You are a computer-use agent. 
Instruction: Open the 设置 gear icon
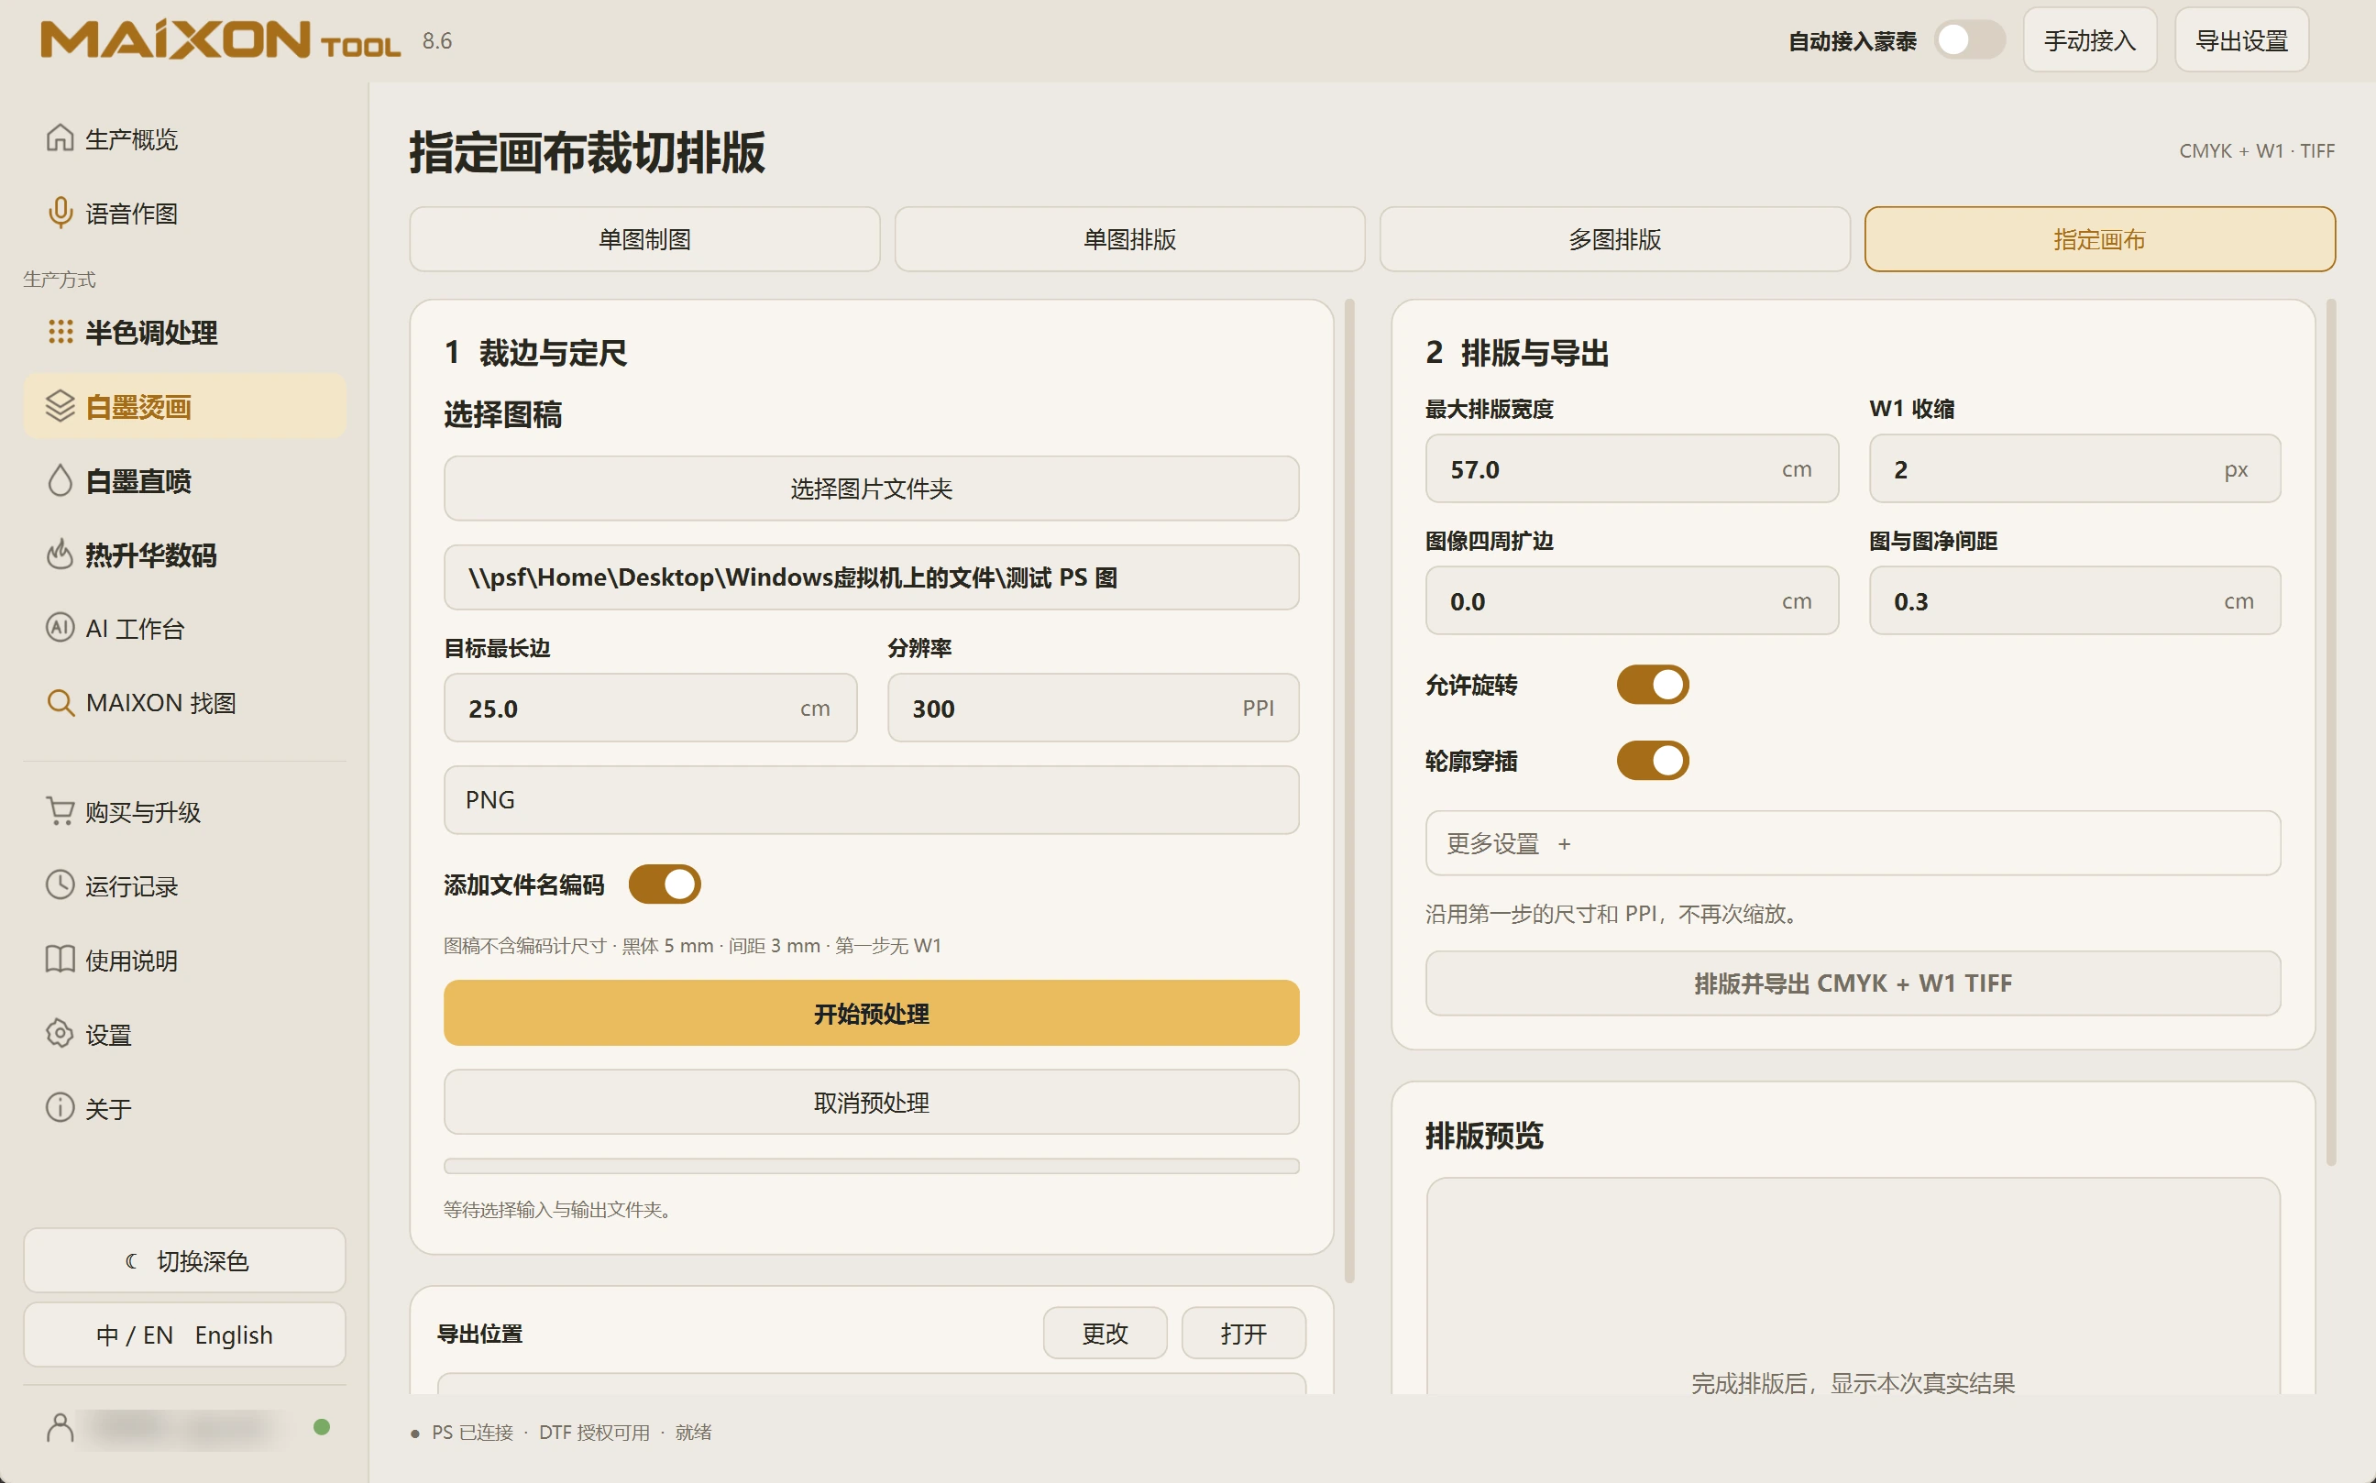[60, 1034]
